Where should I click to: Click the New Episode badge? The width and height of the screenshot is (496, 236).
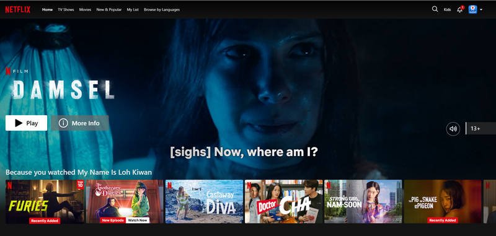point(113,220)
